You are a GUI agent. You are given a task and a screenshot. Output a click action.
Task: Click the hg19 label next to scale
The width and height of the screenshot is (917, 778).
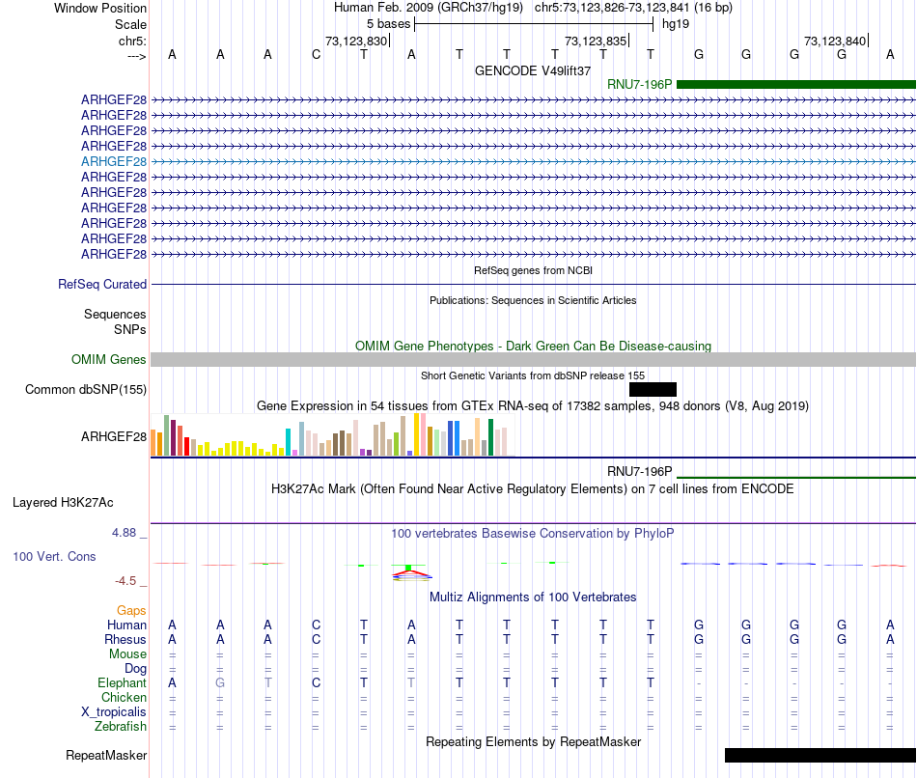click(676, 24)
